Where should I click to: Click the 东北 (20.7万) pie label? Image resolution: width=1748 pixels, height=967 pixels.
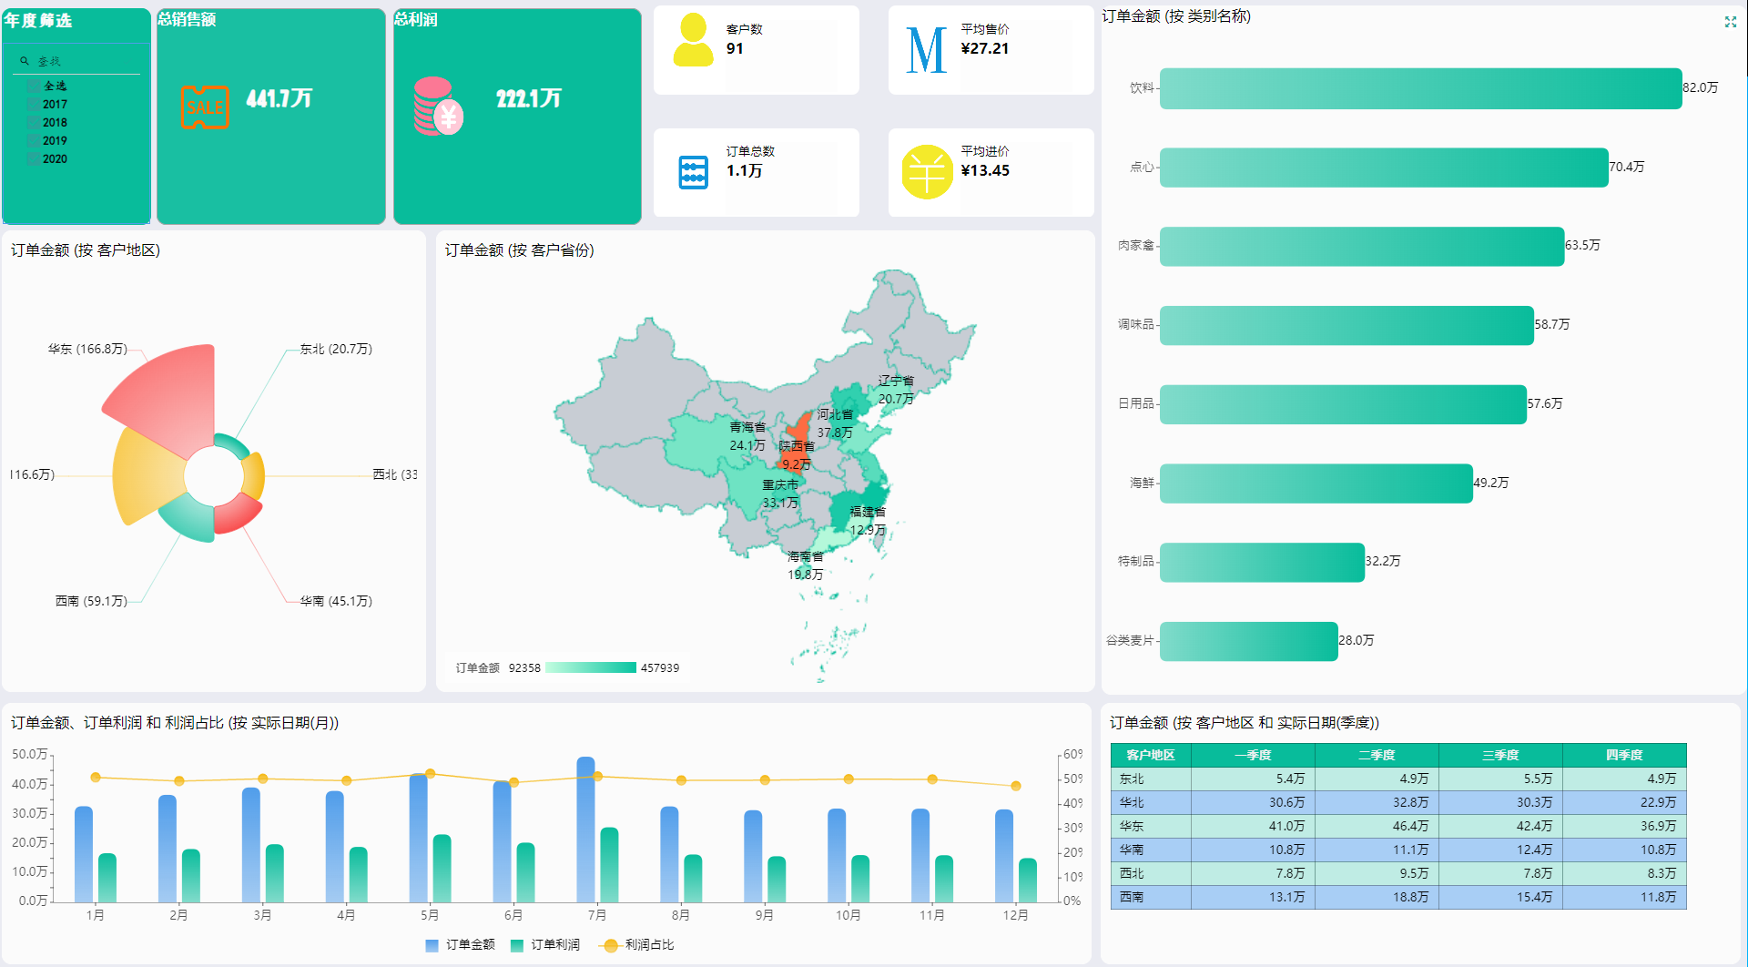(336, 349)
